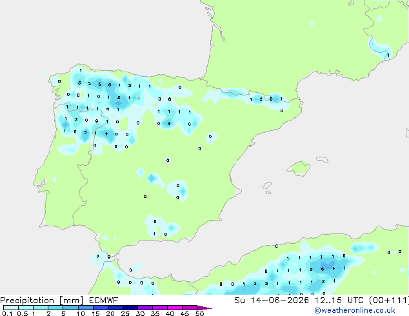The width and height of the screenshot is (409, 316).
Task: Click the '30' legend tick label
Action: pyautogui.click(x=141, y=313)
